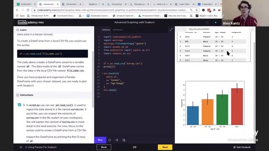The height and width of the screenshot is (151, 269).
Task: Open the Production Folder Drive bookmark
Action: tap(150, 16)
